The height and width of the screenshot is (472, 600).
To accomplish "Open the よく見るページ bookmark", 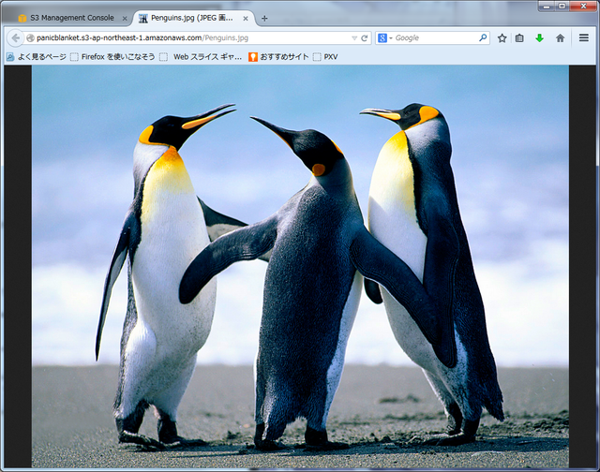I will [x=37, y=57].
